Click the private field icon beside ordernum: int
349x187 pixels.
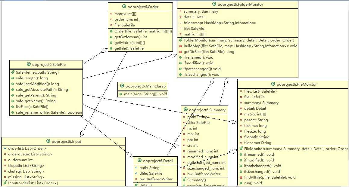click(x=111, y=20)
